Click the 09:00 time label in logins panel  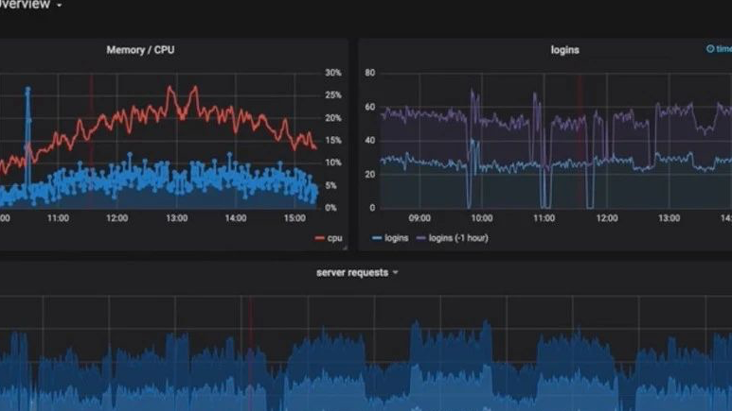pyautogui.click(x=420, y=218)
